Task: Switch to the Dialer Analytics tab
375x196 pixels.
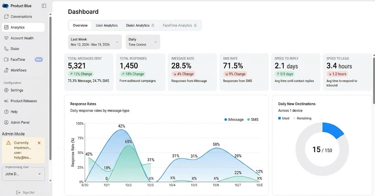Action: point(140,25)
